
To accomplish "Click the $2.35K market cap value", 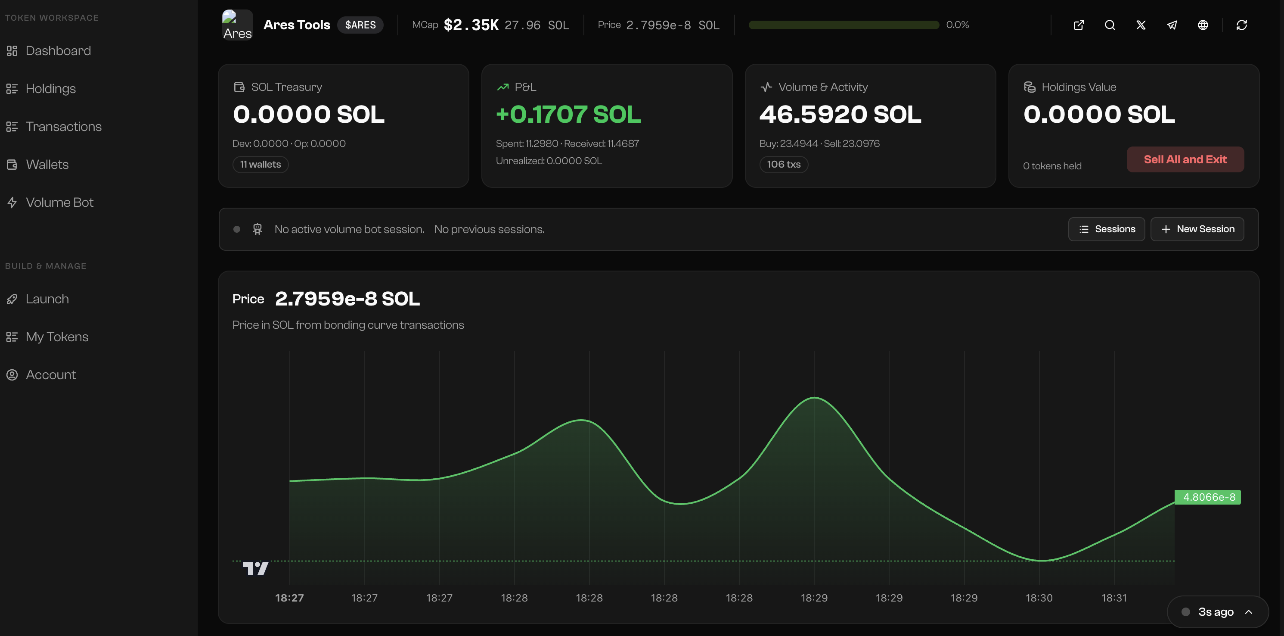I will point(471,25).
